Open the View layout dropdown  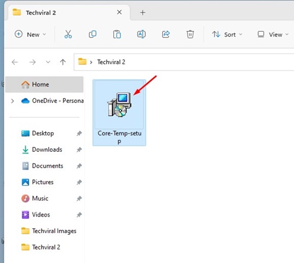click(x=273, y=35)
